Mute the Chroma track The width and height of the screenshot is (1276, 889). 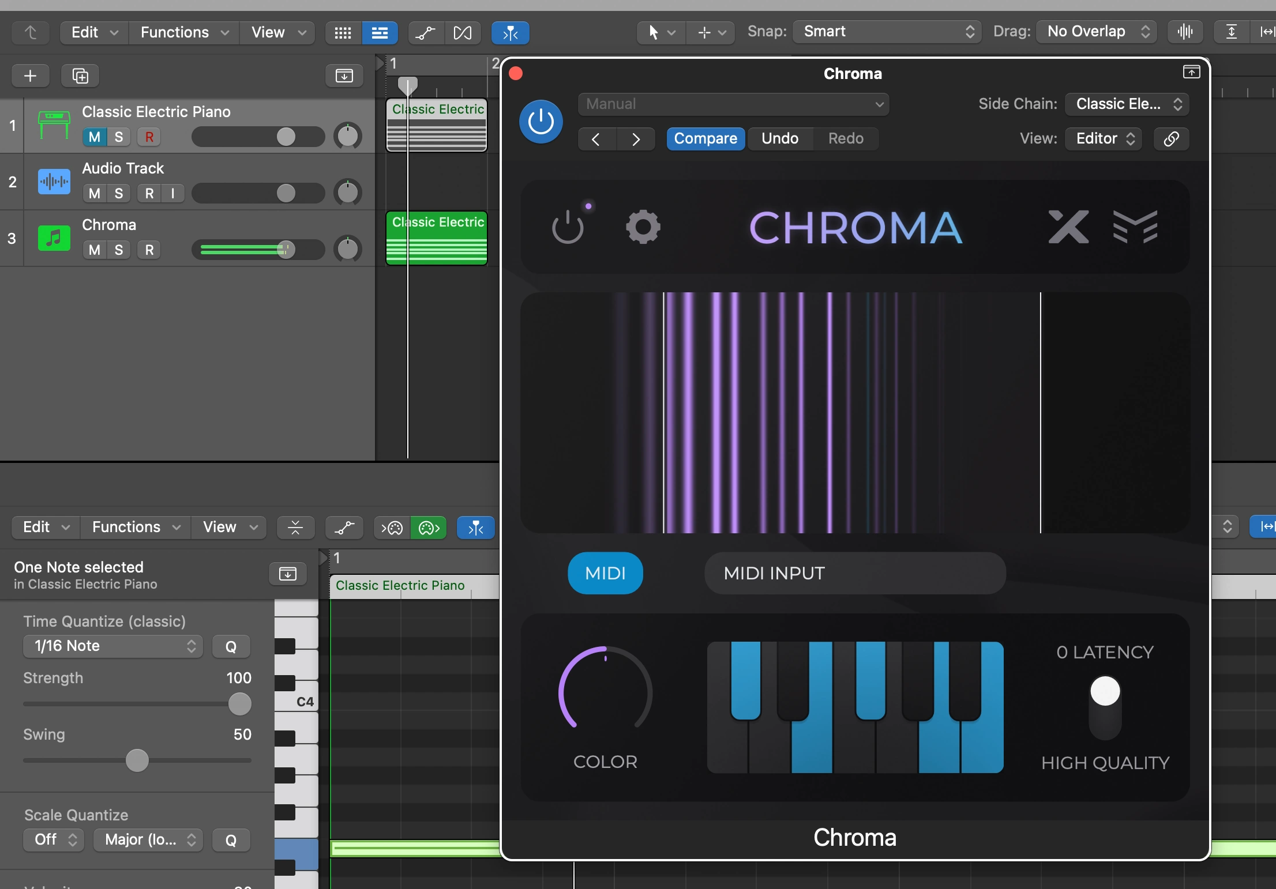tap(95, 250)
